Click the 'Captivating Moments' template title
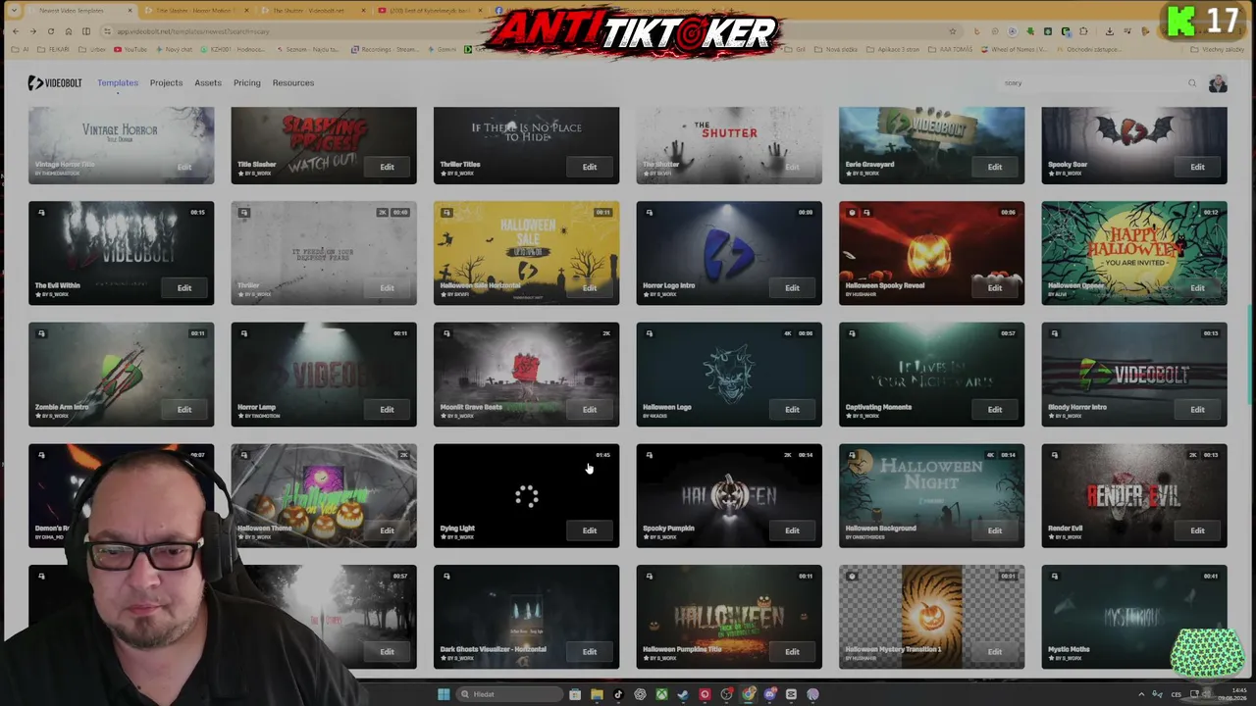The image size is (1256, 706). tap(878, 407)
